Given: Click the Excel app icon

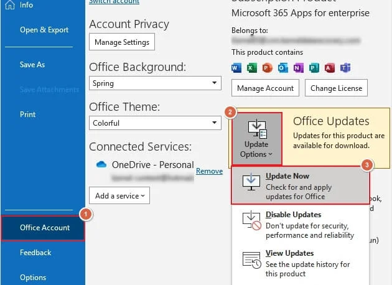Looking at the screenshot, I should pyautogui.click(x=252, y=68).
